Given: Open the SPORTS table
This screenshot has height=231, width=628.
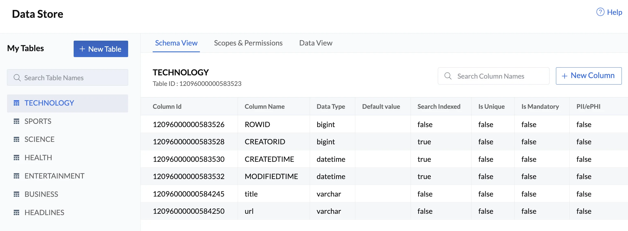Looking at the screenshot, I should click(x=38, y=121).
